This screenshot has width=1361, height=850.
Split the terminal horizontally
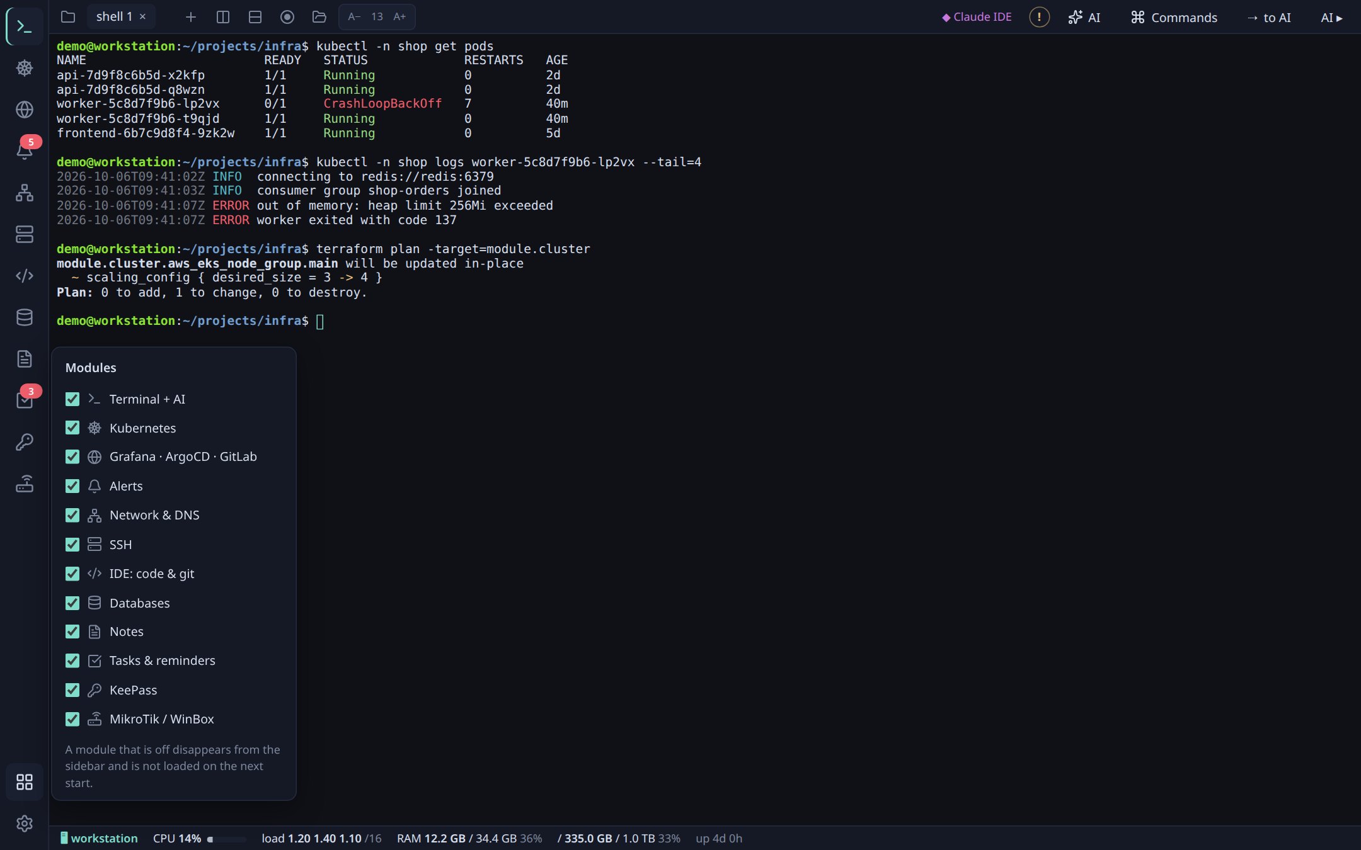point(255,17)
